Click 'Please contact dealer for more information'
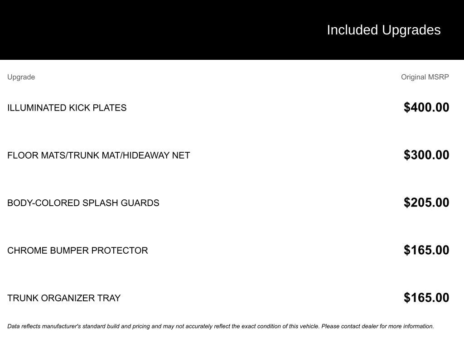464x348 pixels. coord(377,326)
